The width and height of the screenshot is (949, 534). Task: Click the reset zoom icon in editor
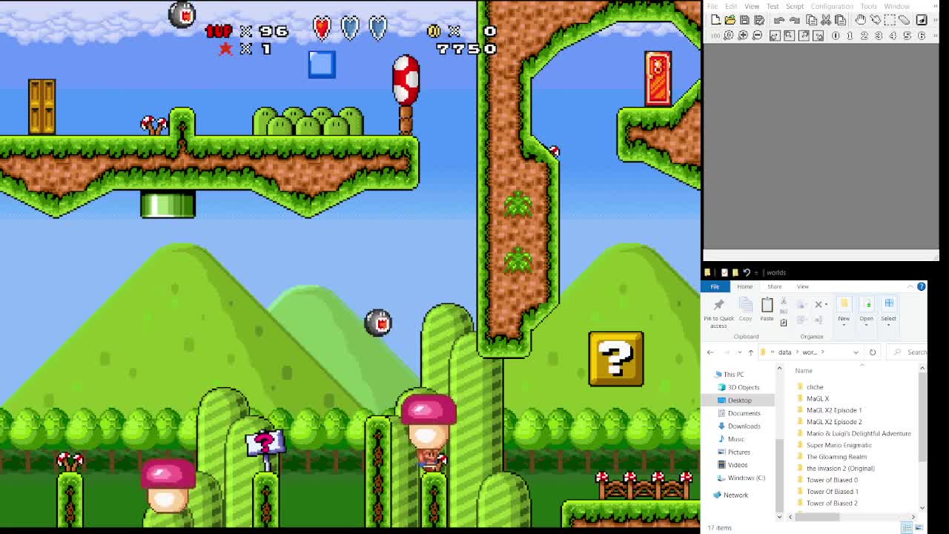click(x=728, y=35)
